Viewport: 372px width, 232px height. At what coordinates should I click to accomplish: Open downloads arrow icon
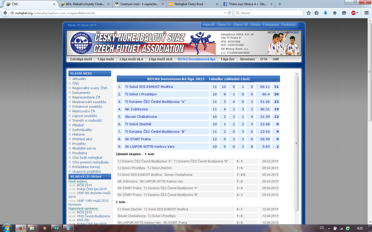(x=326, y=13)
